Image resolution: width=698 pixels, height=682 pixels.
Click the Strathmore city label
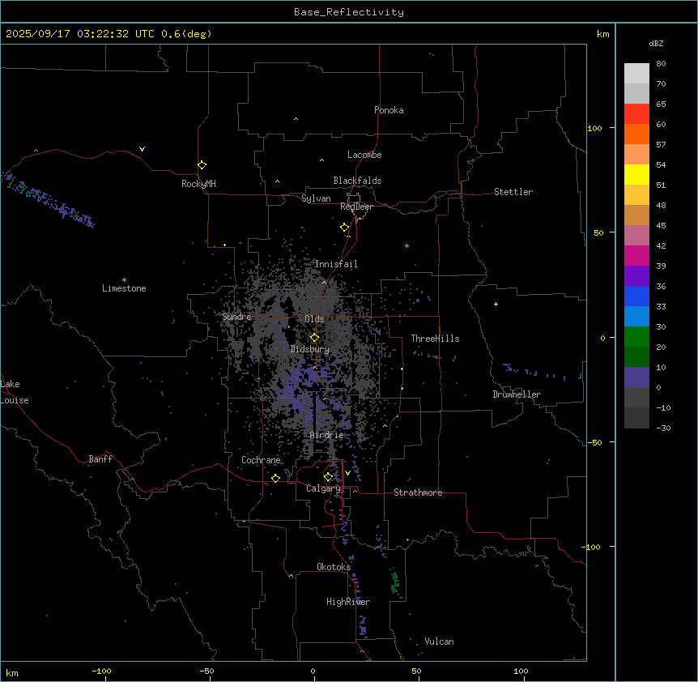pyautogui.click(x=418, y=492)
